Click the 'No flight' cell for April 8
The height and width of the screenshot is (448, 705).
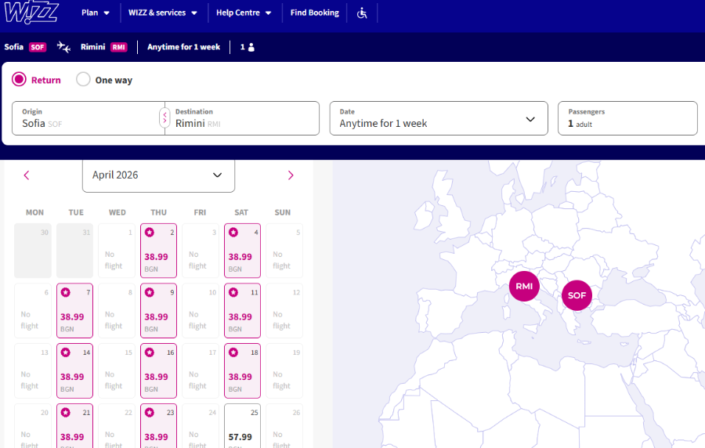pos(117,310)
